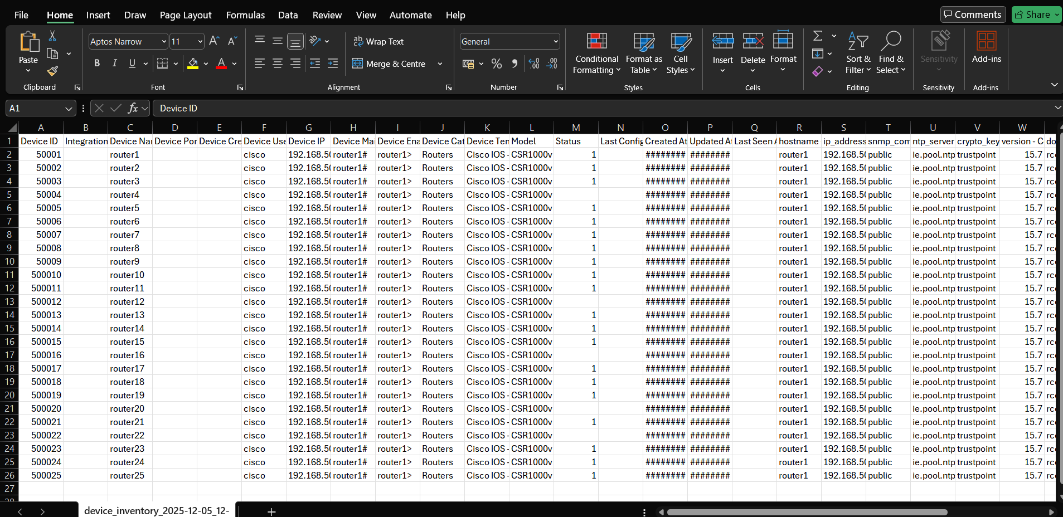Toggle italic formatting
This screenshot has width=1063, height=517.
115,64
